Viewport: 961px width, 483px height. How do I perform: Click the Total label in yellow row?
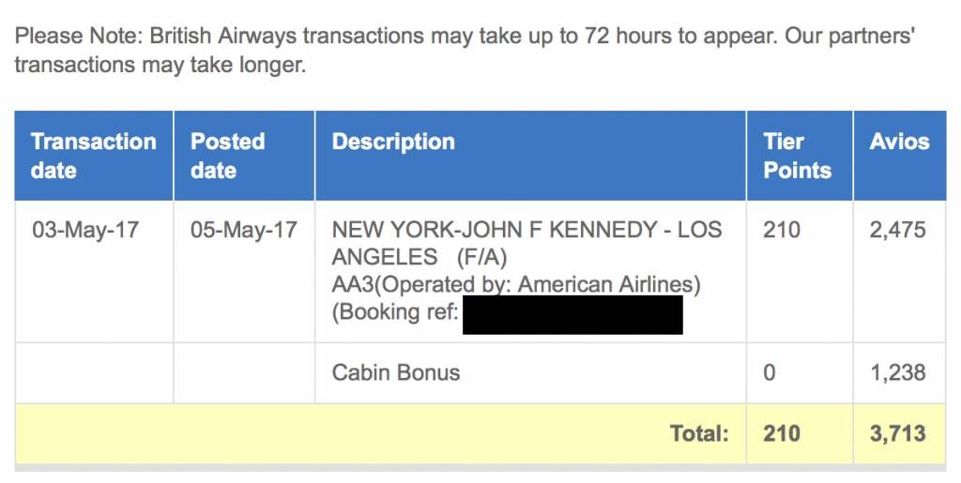click(699, 433)
